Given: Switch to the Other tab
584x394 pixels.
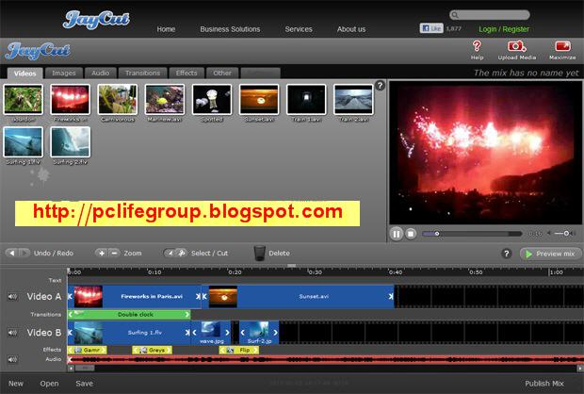Looking at the screenshot, I should (x=222, y=74).
